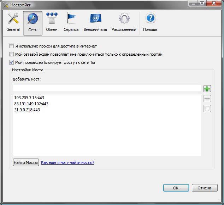Click the green plus add bridge button
The height and width of the screenshot is (205, 224).
(x=207, y=88)
